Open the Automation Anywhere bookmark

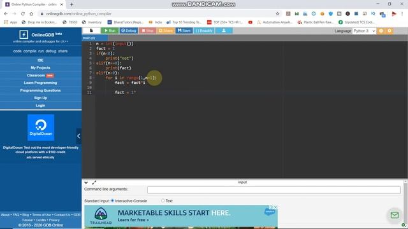(x=275, y=22)
